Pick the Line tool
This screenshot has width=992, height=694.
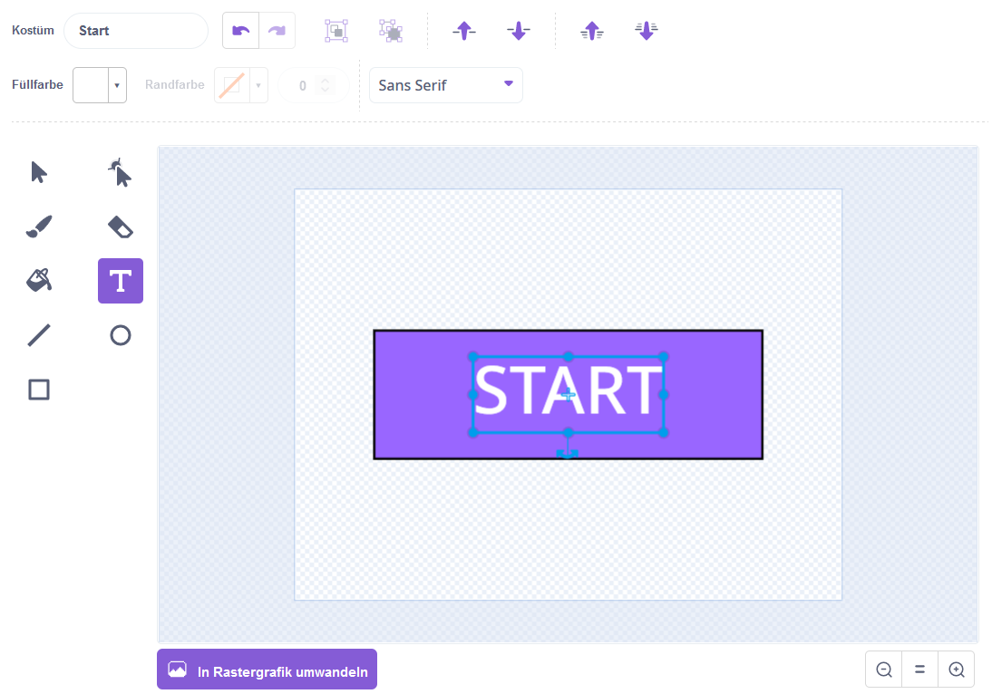point(39,335)
